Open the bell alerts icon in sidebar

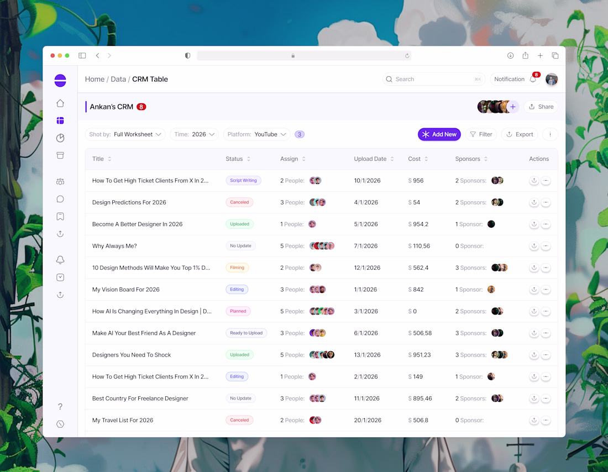[60, 260]
